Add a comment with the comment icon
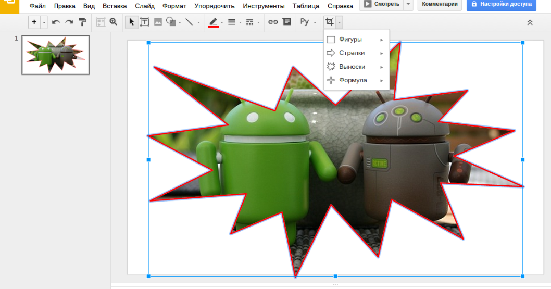The height and width of the screenshot is (289, 551). pos(287,22)
